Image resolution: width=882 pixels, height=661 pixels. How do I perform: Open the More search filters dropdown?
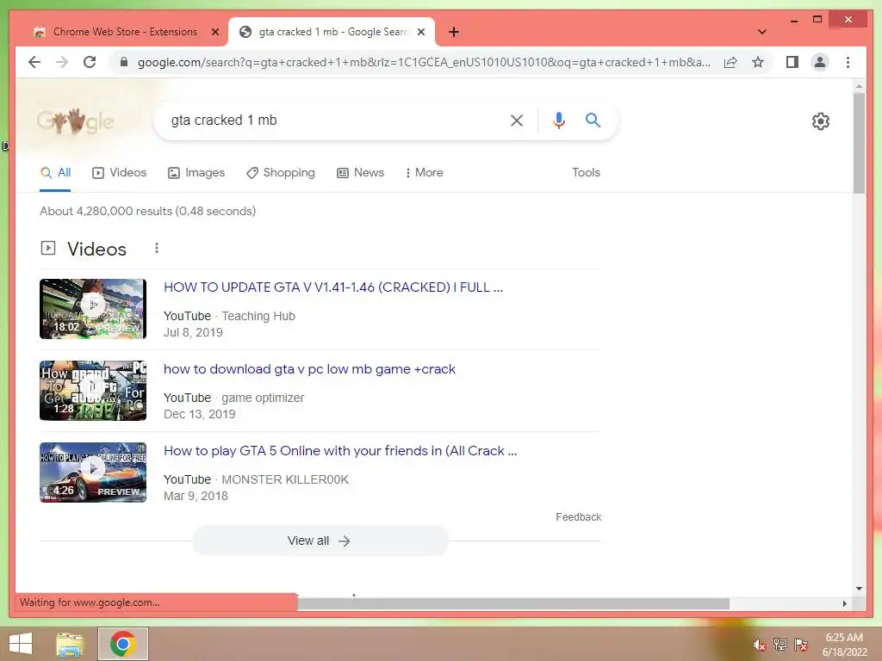click(424, 172)
